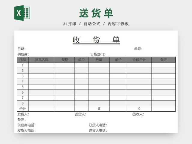
Task: Click the 数量 total value 0
Action: [99, 109]
